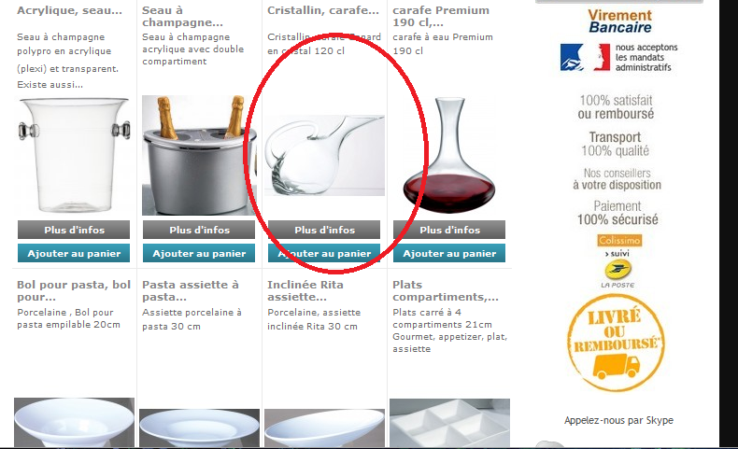This screenshot has width=738, height=449.
Task: Click the La Poste yellow logo
Action: click(x=617, y=274)
